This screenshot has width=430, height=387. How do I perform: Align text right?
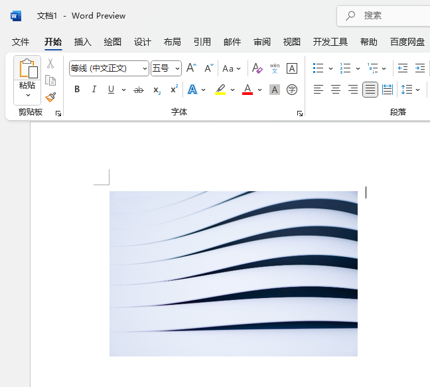pos(353,90)
